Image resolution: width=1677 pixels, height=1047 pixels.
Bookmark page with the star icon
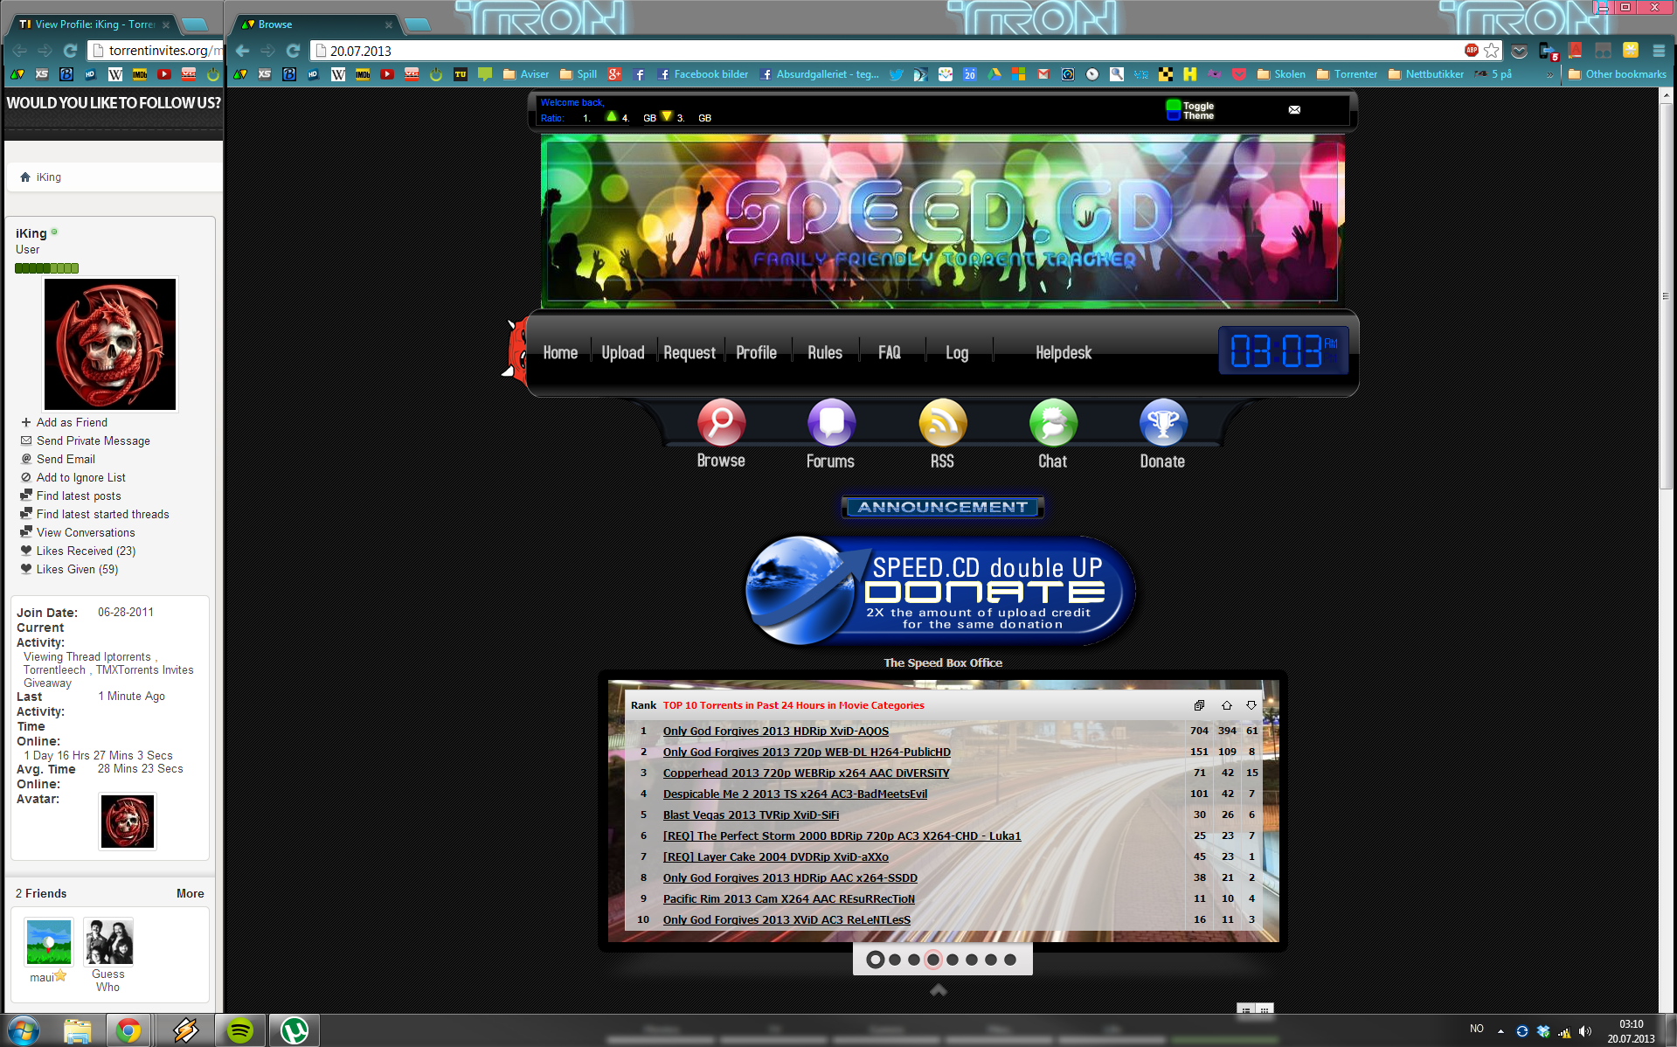1492,51
